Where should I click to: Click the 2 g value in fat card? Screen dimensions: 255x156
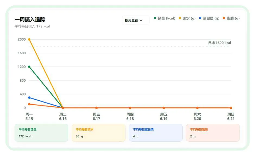pyautogui.click(x=193, y=136)
